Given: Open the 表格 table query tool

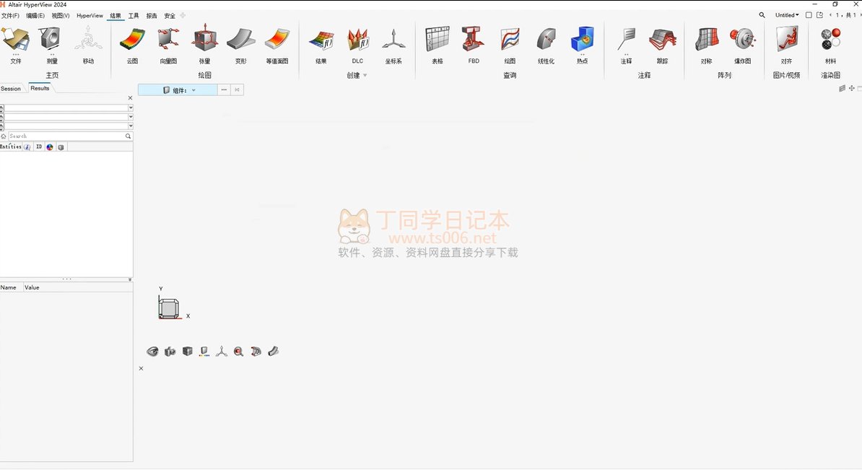Looking at the screenshot, I should 437,45.
